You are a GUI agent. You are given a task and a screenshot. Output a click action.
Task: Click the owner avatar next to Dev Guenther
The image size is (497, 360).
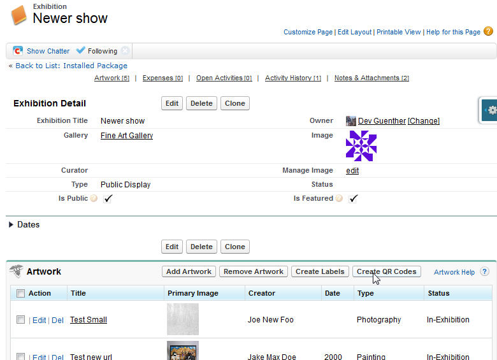tap(350, 121)
